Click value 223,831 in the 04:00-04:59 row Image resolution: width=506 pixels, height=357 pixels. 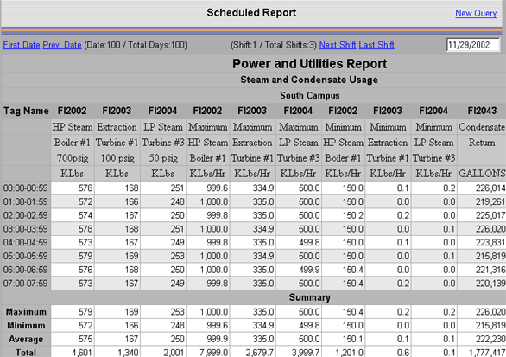point(490,242)
